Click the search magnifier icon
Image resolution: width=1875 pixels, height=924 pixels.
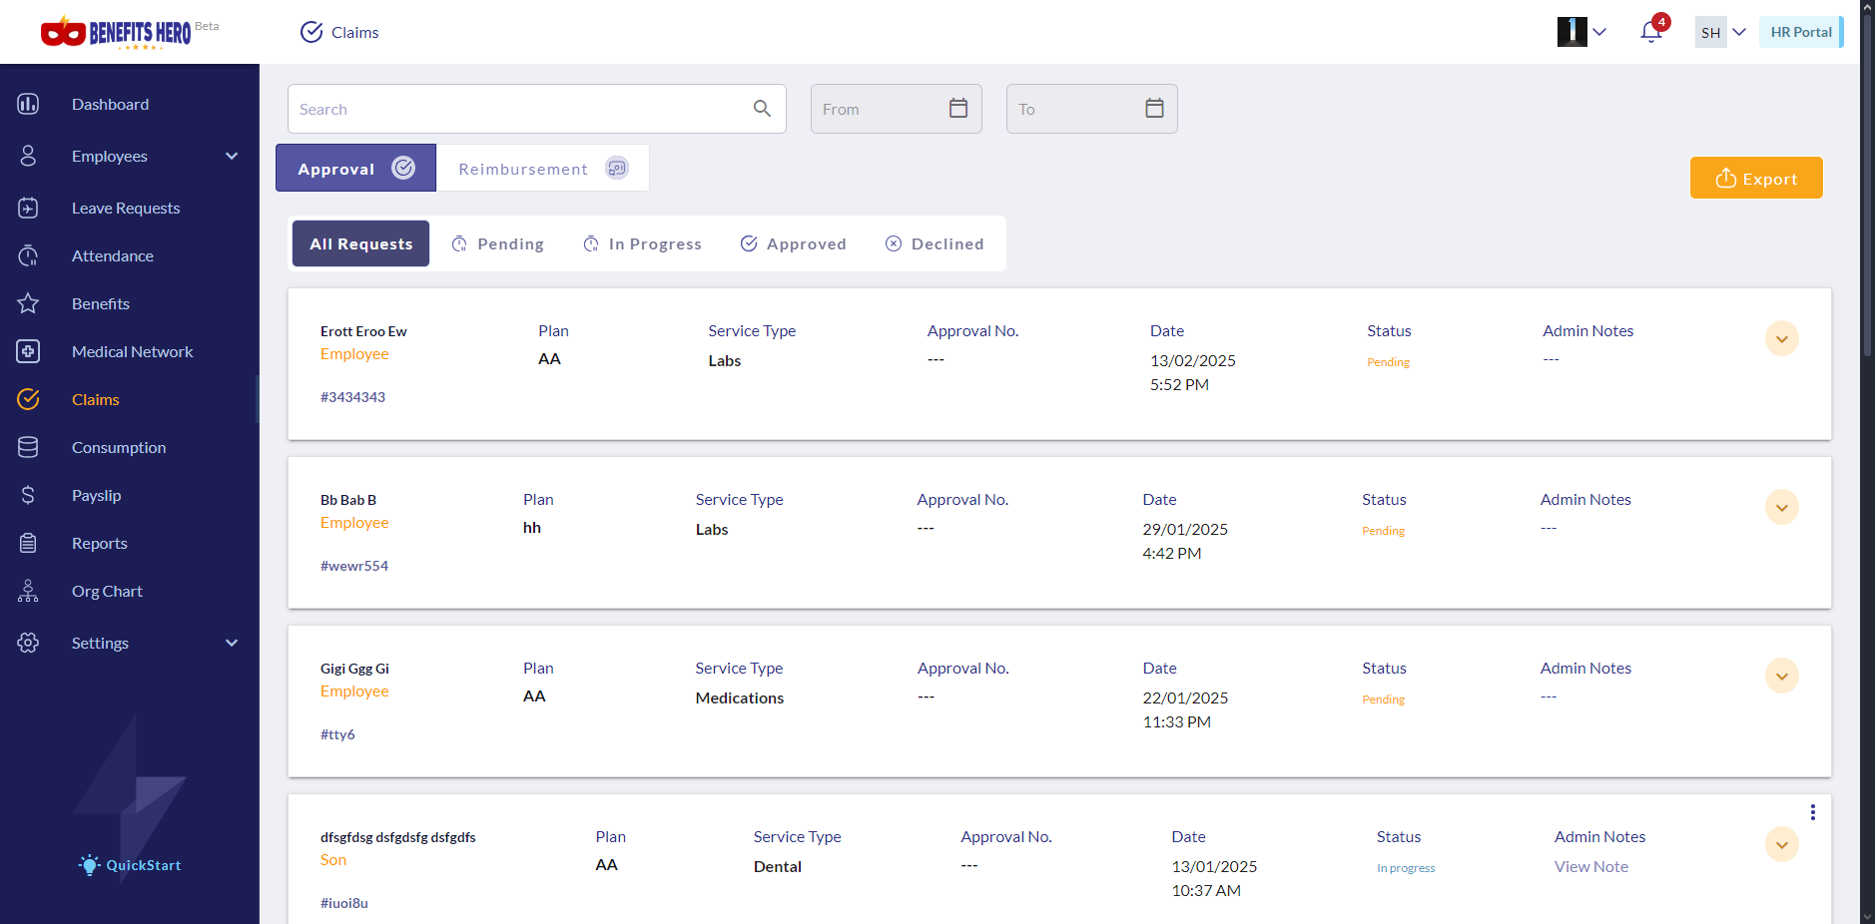(762, 109)
